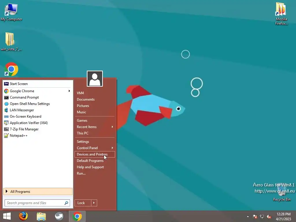The height and width of the screenshot is (222, 296).
Task: Expand All Programs list
Action: pos(38,192)
